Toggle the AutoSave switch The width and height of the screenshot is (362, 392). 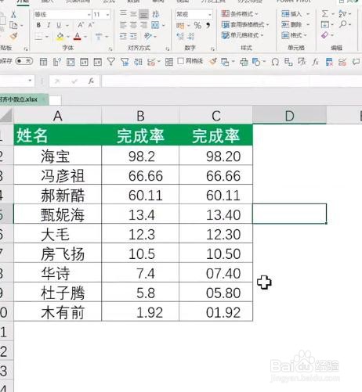point(24,61)
